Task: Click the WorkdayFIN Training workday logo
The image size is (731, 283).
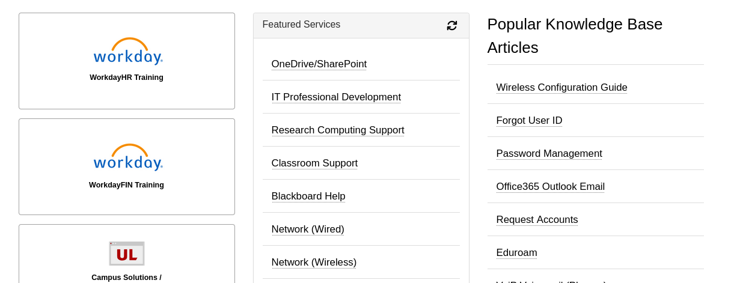Action: (x=128, y=158)
